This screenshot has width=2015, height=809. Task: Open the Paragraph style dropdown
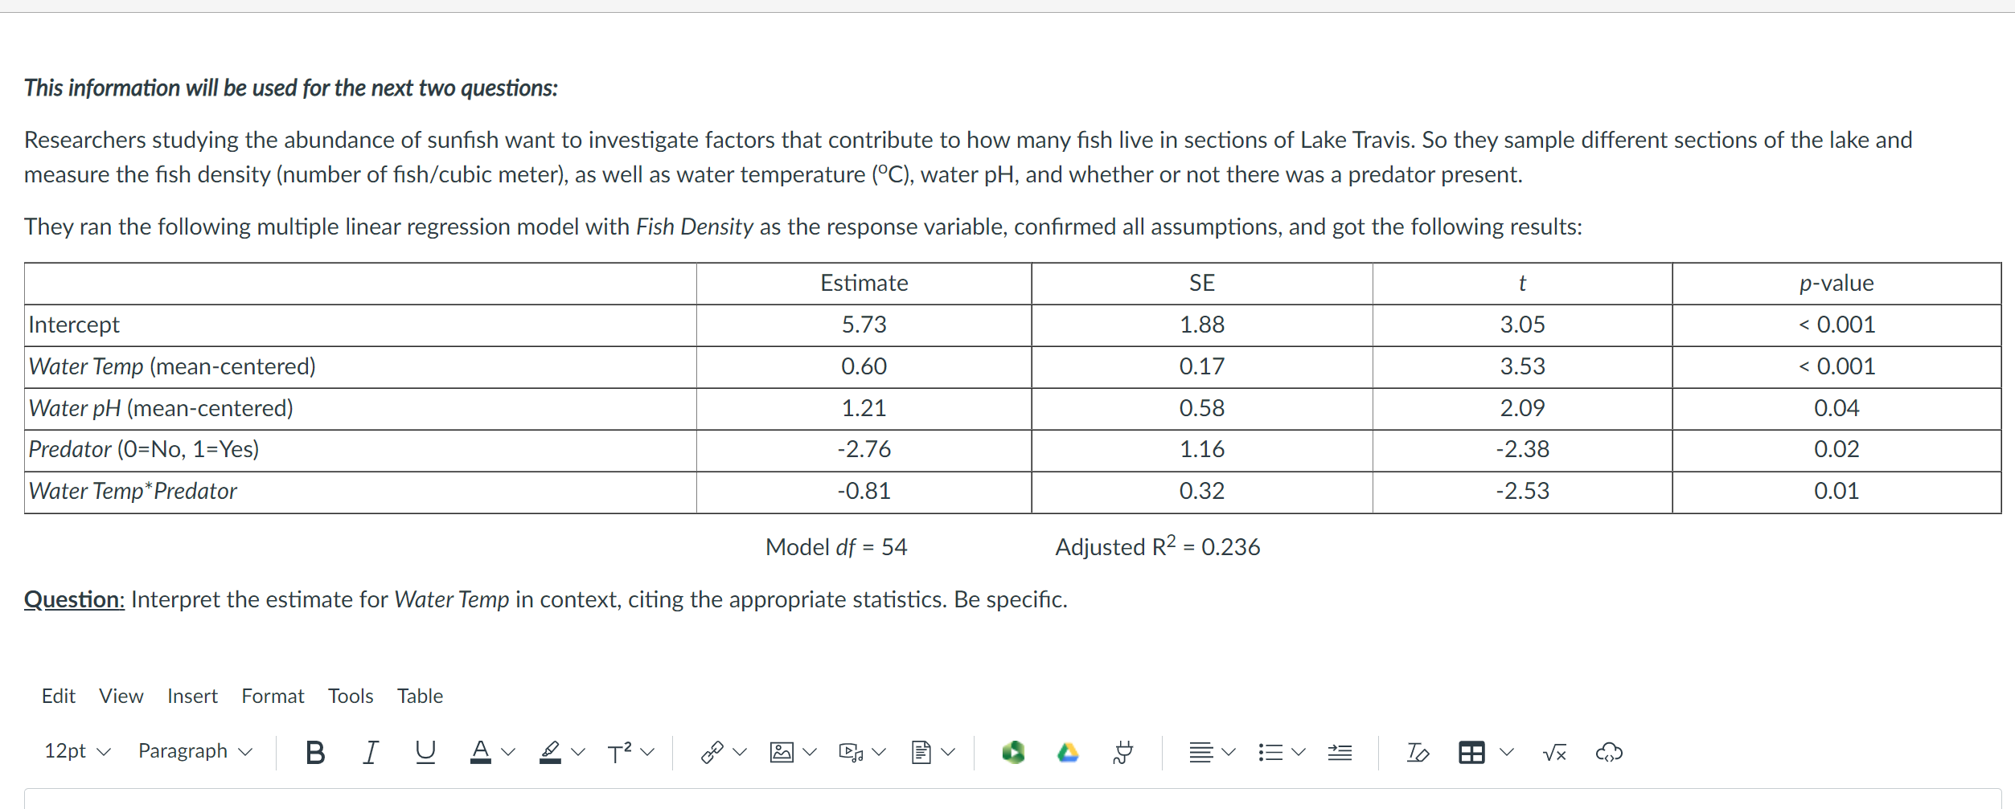coord(195,752)
